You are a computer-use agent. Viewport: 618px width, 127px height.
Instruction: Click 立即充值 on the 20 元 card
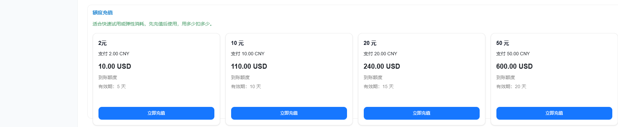422,113
